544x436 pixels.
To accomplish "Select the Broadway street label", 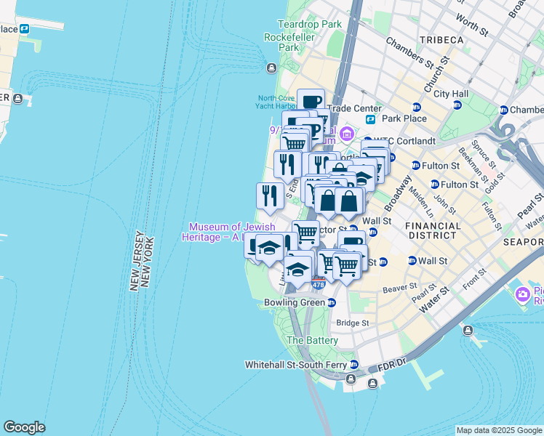I will pos(398,194).
